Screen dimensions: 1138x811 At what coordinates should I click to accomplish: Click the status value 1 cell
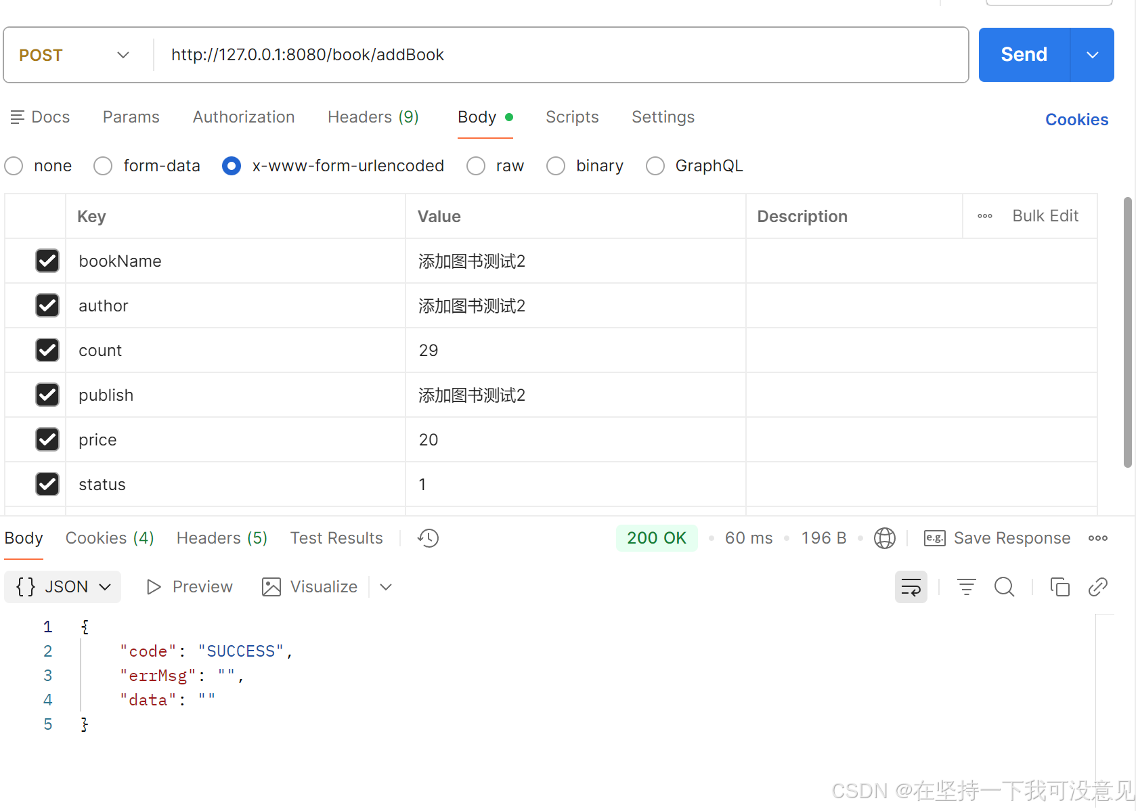(x=575, y=484)
